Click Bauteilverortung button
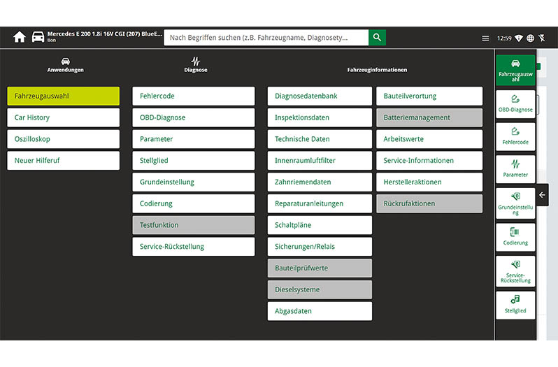 429,96
